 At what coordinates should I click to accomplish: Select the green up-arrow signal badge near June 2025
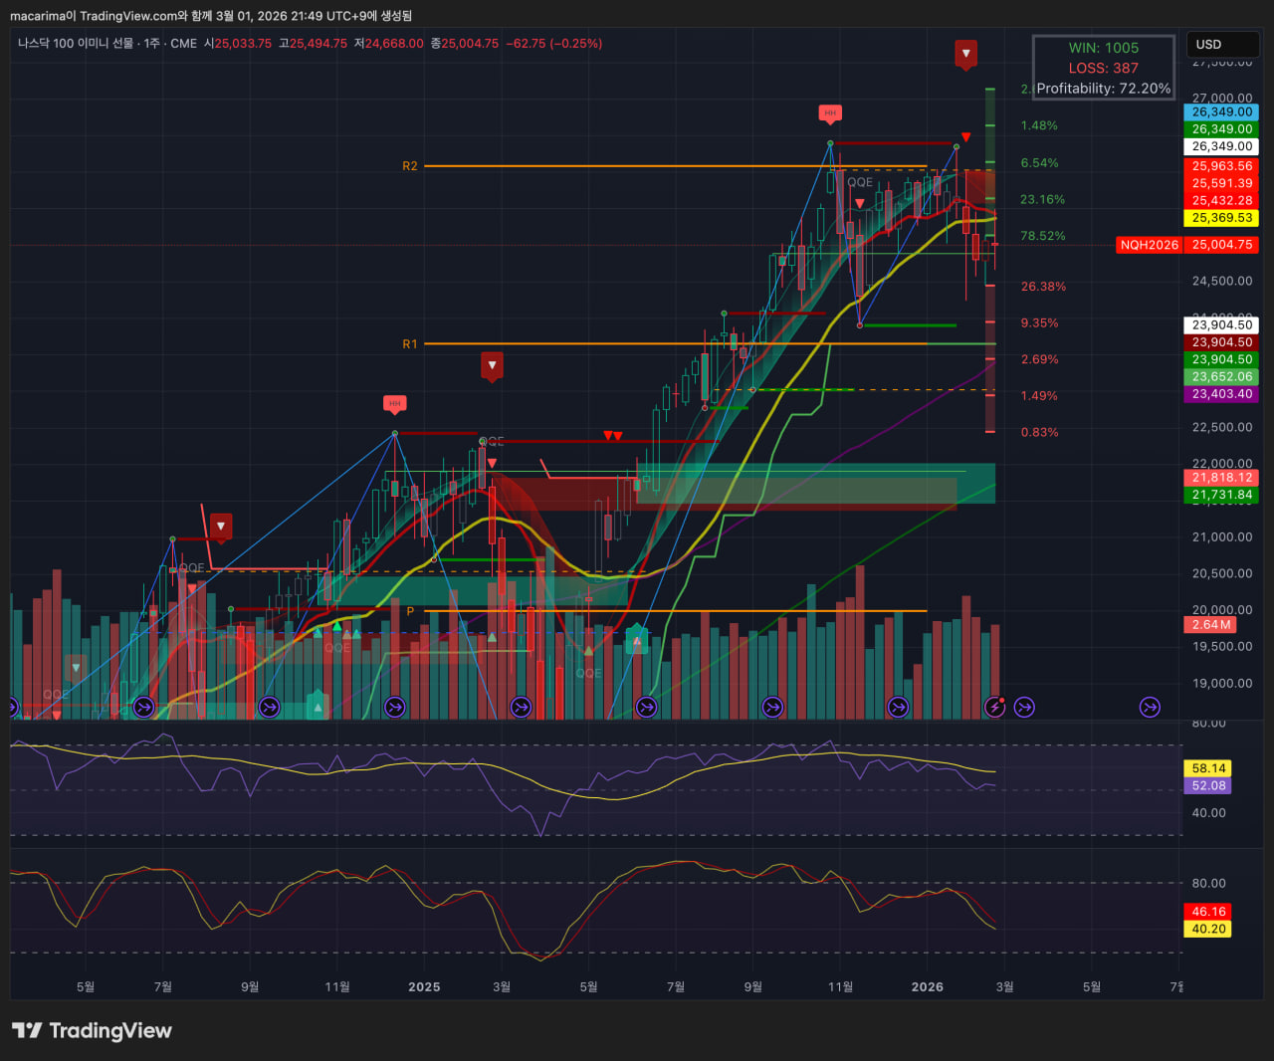637,640
